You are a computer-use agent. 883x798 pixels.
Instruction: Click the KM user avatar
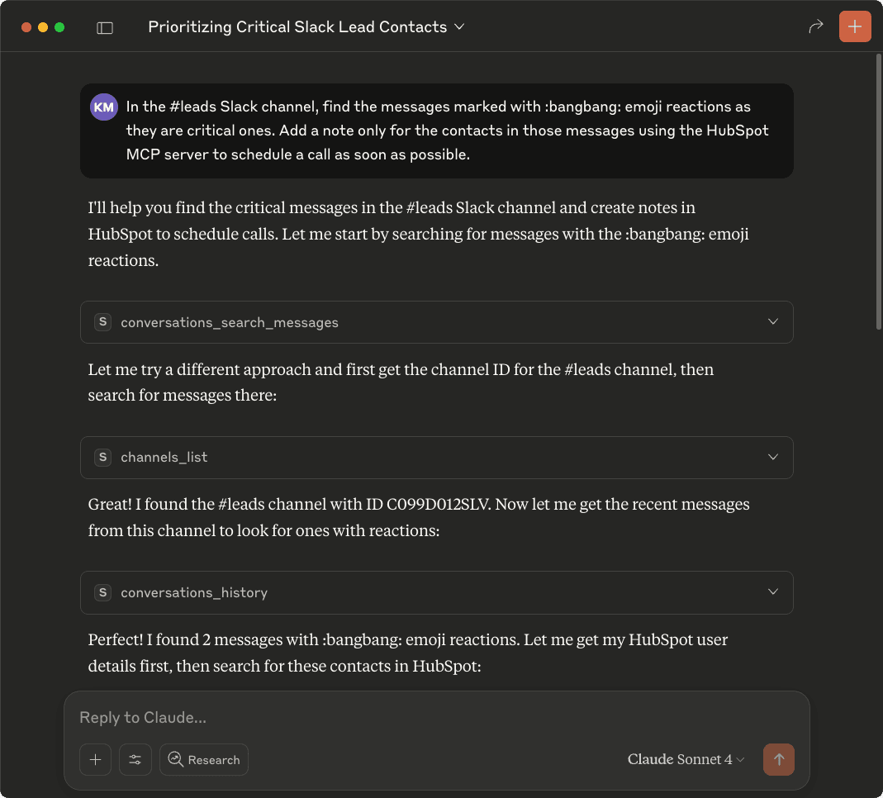[104, 106]
